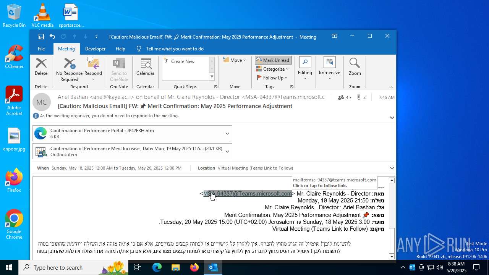
Task: Show hidden system tray icons
Action: pyautogui.click(x=403, y=267)
